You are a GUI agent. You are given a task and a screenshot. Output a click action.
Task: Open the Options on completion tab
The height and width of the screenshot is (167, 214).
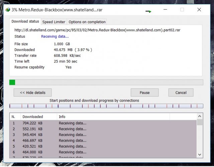click(87, 22)
